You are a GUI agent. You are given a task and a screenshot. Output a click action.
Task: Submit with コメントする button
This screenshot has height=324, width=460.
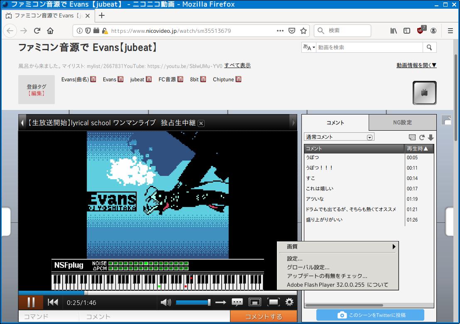coord(264,317)
